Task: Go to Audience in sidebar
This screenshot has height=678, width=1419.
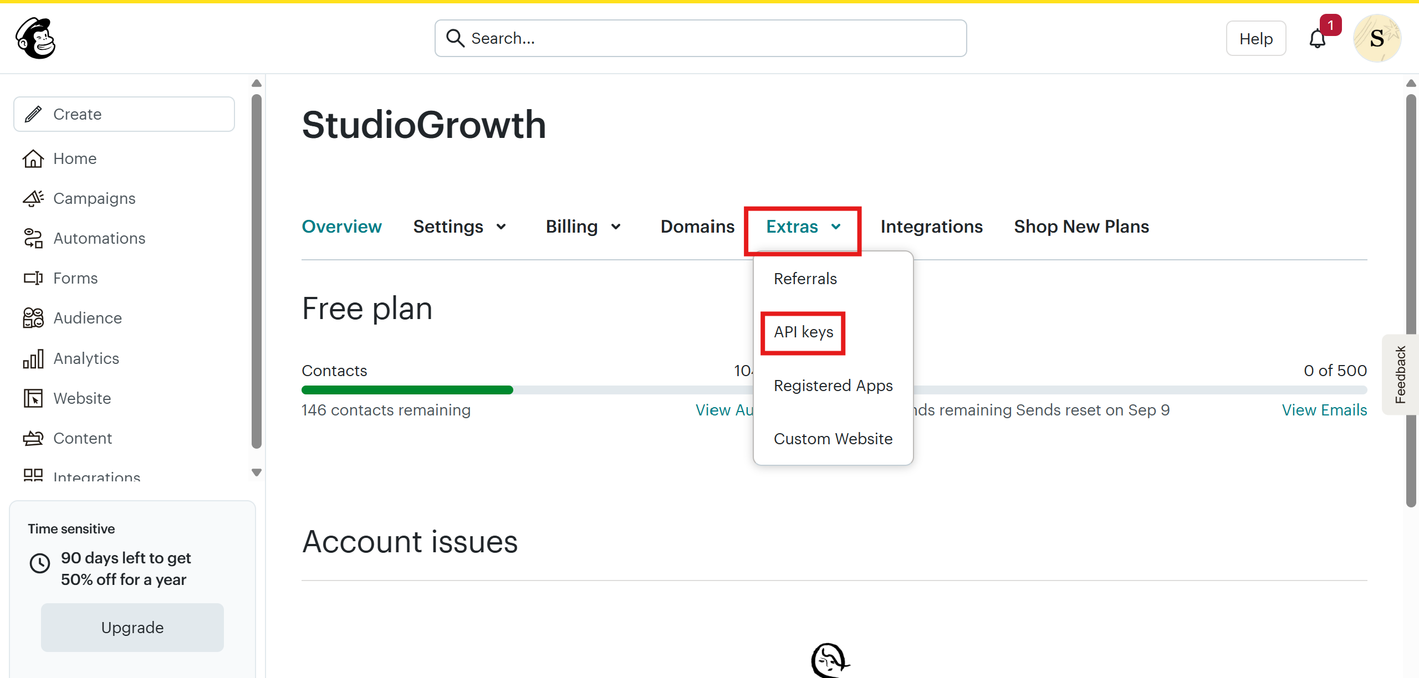Action: tap(88, 318)
